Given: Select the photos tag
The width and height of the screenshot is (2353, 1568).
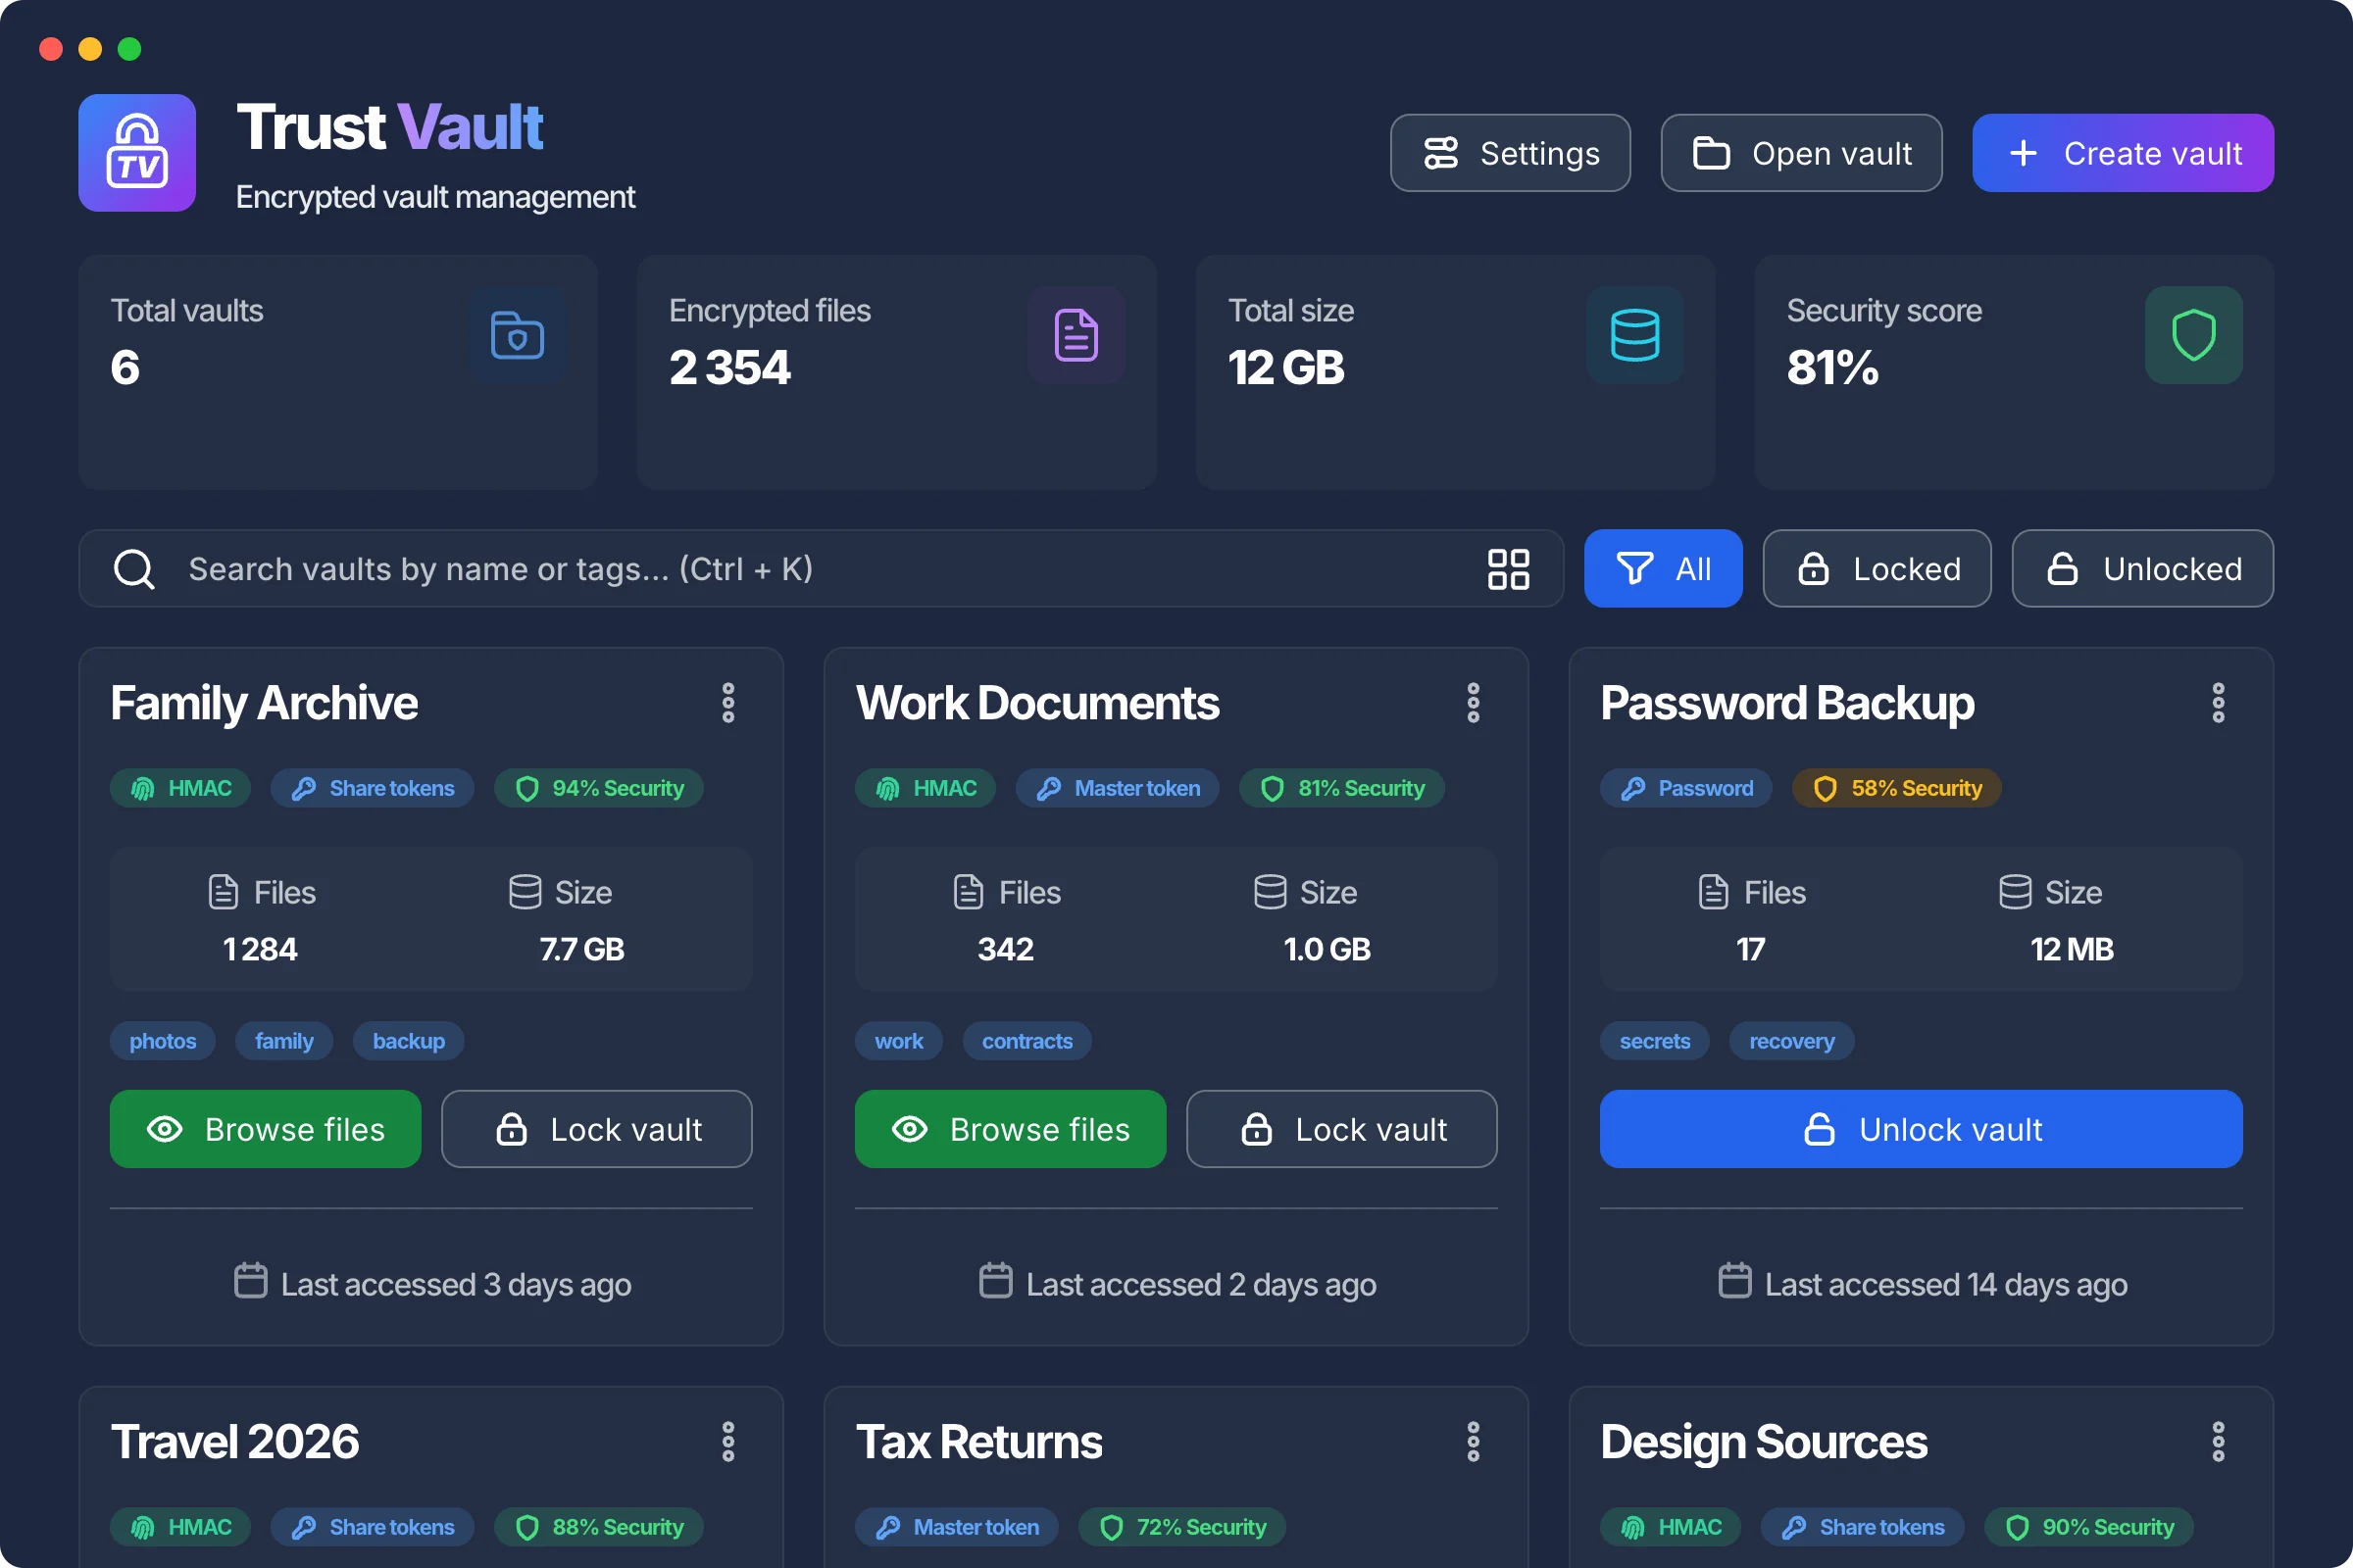Looking at the screenshot, I should 163,1042.
